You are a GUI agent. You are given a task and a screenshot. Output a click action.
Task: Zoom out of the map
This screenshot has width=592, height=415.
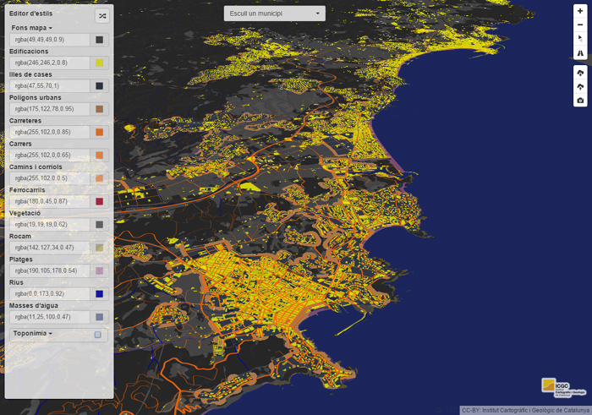580,25
